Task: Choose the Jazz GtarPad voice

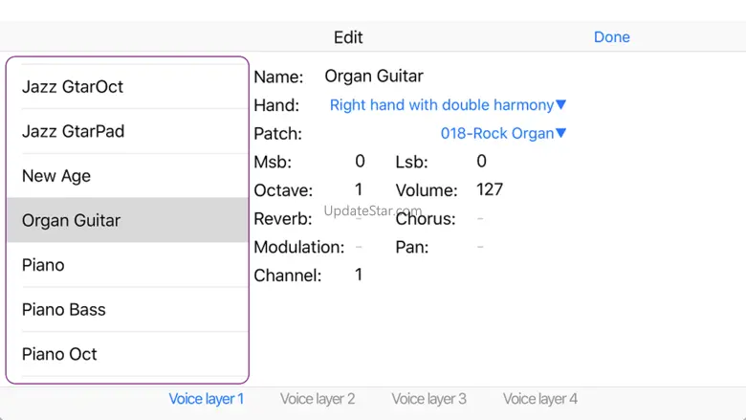Action: coord(126,131)
